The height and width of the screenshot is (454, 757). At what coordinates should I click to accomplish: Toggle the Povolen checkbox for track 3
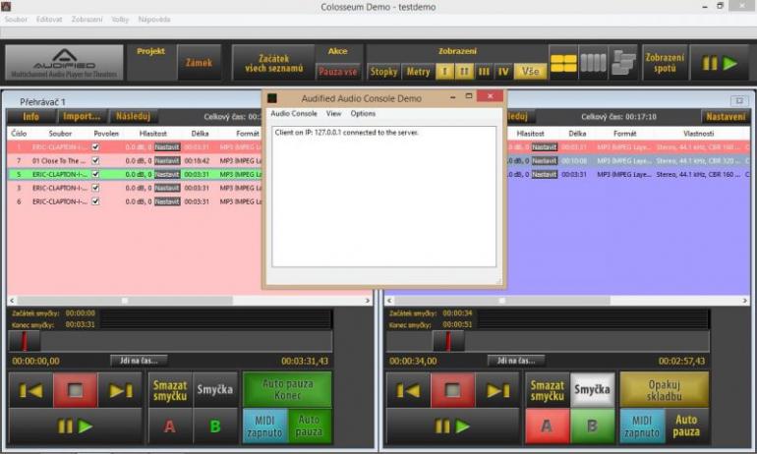[95, 188]
